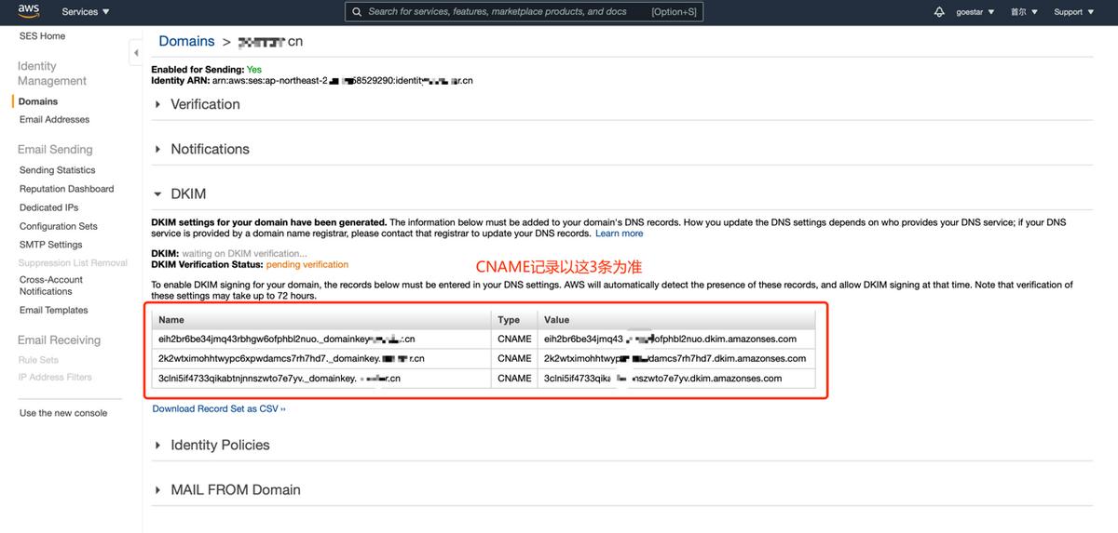Go to SES Home
This screenshot has width=1118, height=533.
coord(42,36)
